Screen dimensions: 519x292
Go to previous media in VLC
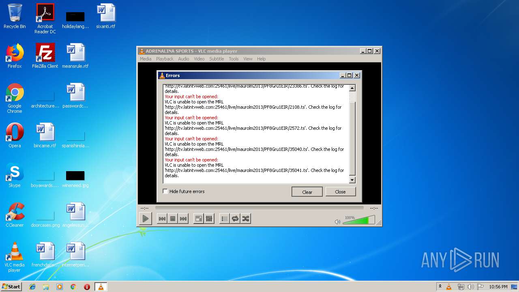162,219
